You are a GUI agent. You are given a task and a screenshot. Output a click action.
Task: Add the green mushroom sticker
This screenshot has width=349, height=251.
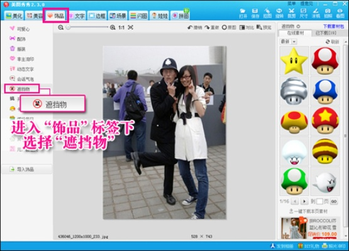tap(294, 181)
